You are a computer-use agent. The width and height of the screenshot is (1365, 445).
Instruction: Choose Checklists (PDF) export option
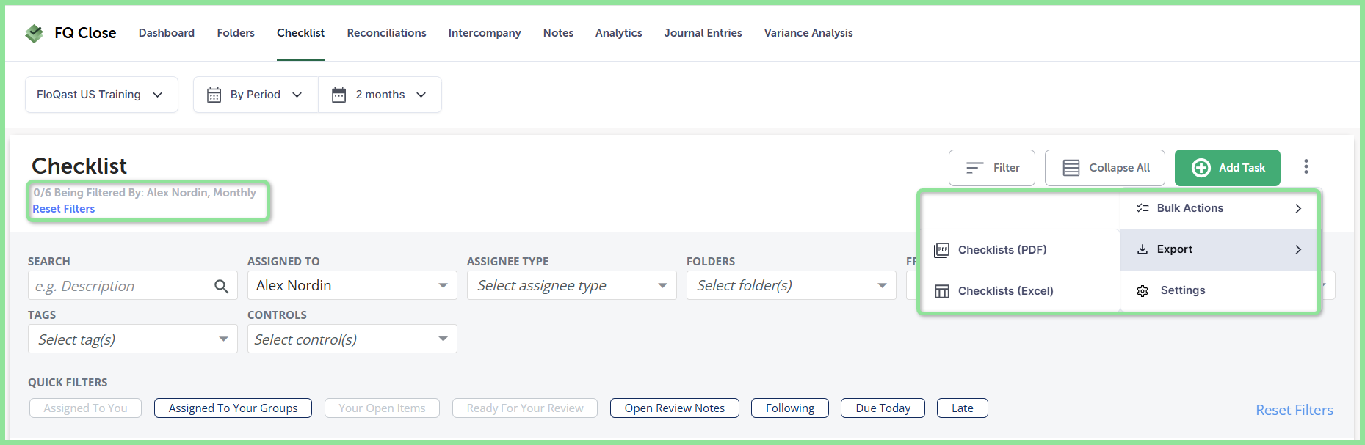(1021, 250)
